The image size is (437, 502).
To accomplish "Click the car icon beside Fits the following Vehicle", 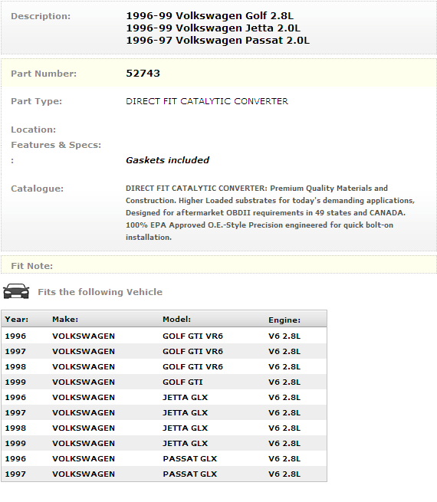I will 16,291.
